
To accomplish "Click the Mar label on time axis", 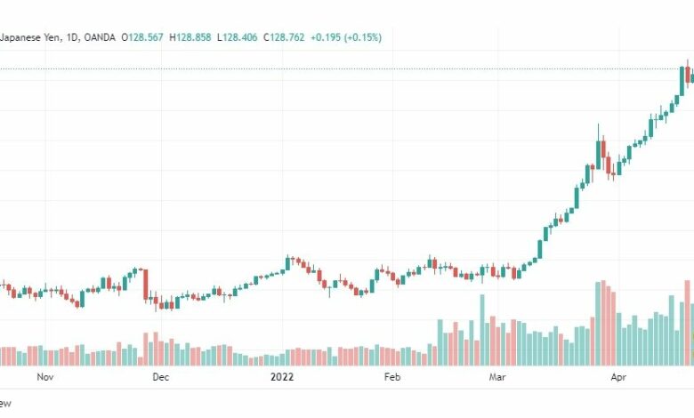I will pos(497,377).
